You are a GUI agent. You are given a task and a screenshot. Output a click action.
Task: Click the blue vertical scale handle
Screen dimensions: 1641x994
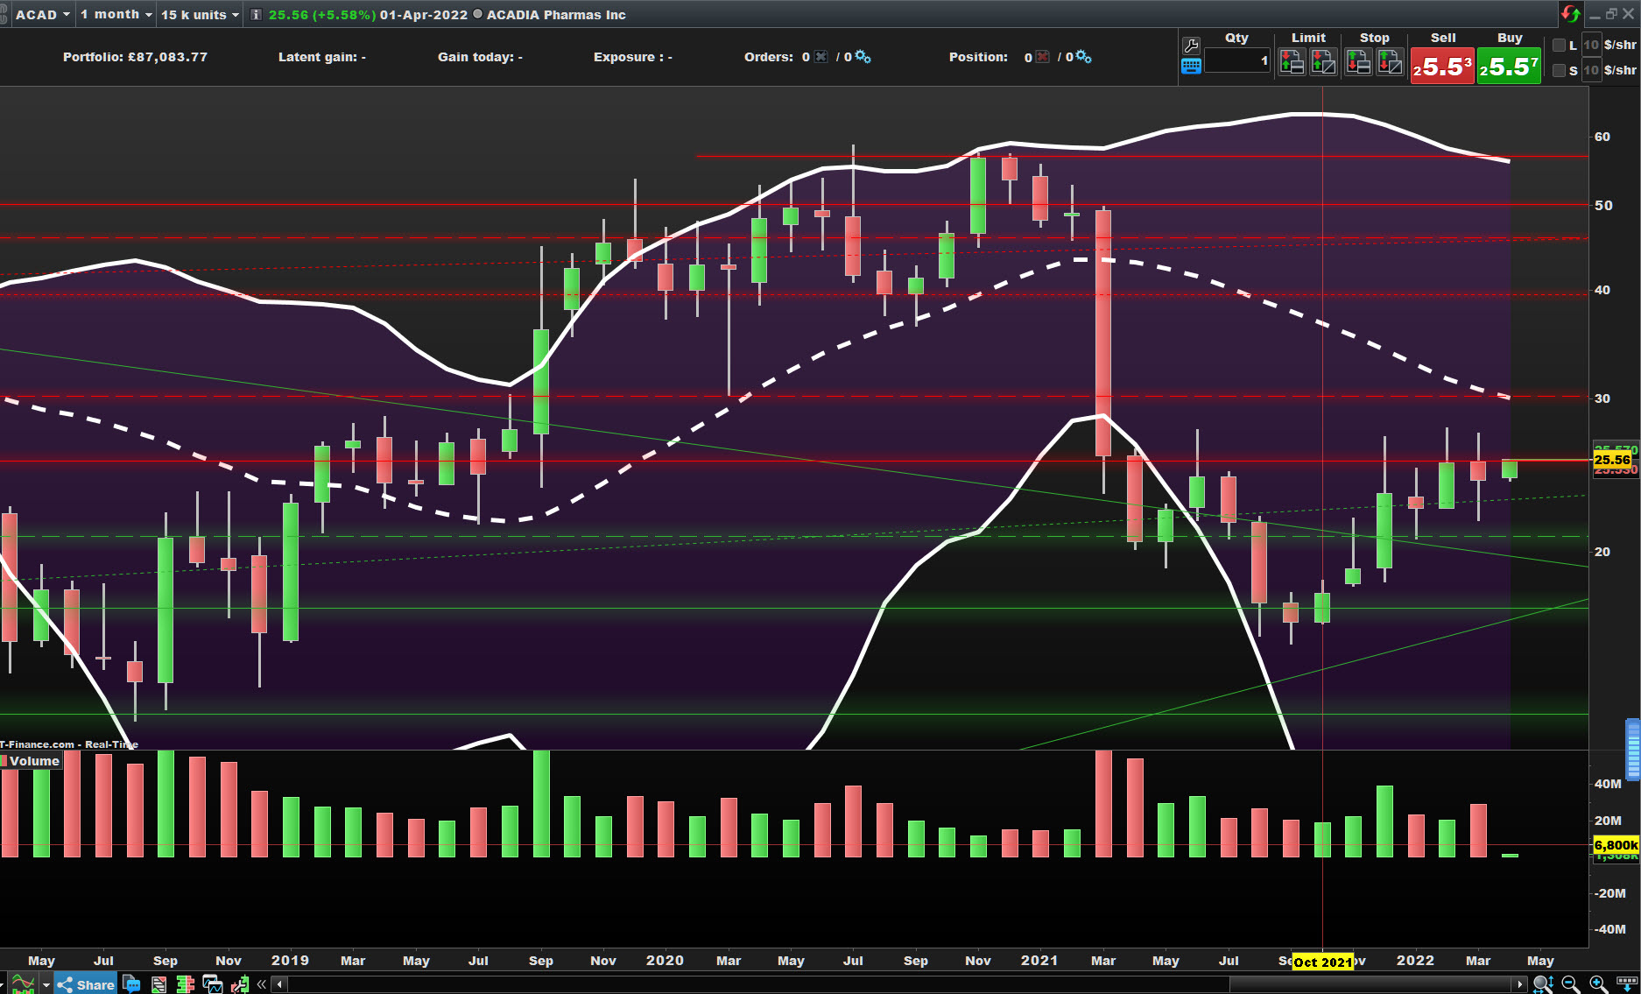coord(1633,750)
